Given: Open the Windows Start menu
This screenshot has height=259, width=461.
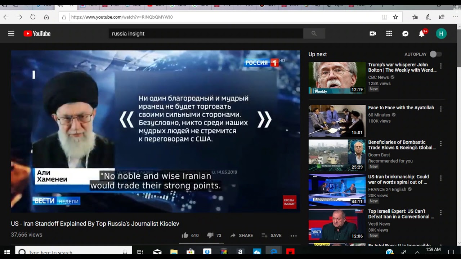Looking at the screenshot, I should coord(7,252).
